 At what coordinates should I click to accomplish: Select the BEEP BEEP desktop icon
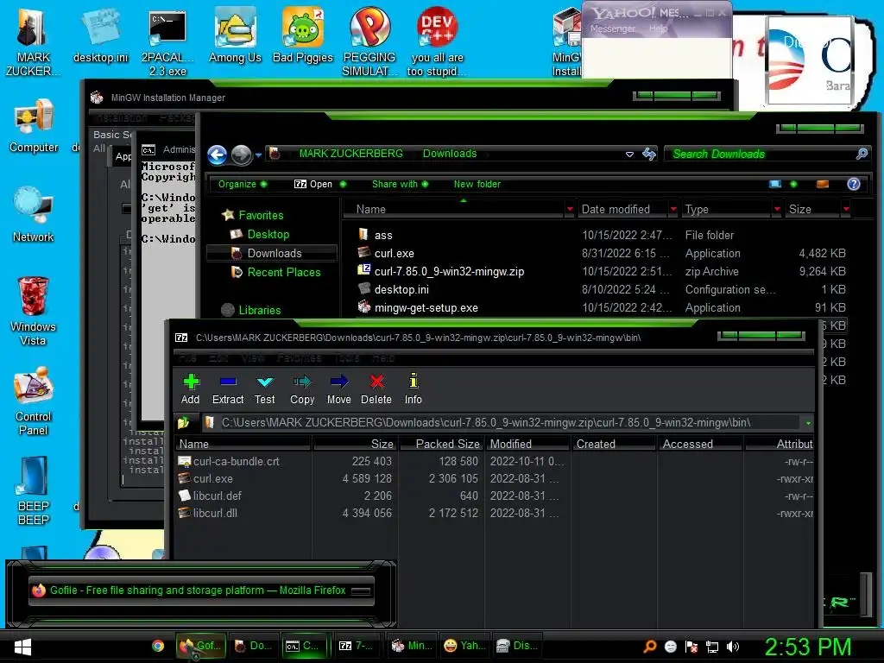[x=34, y=491]
